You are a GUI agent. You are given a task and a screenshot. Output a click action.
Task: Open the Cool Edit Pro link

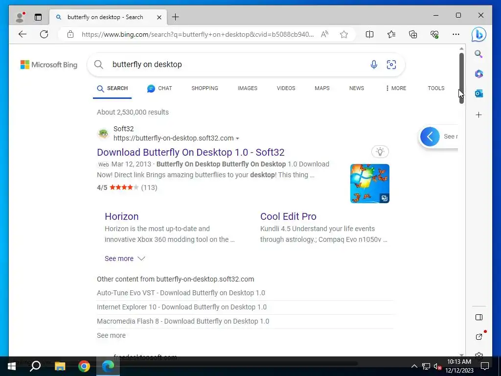(288, 216)
